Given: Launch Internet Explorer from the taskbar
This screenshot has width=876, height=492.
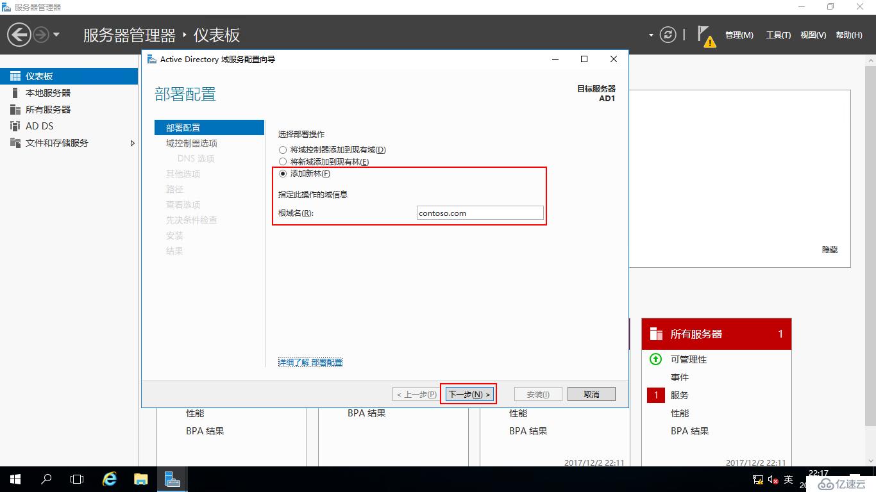Looking at the screenshot, I should (110, 479).
